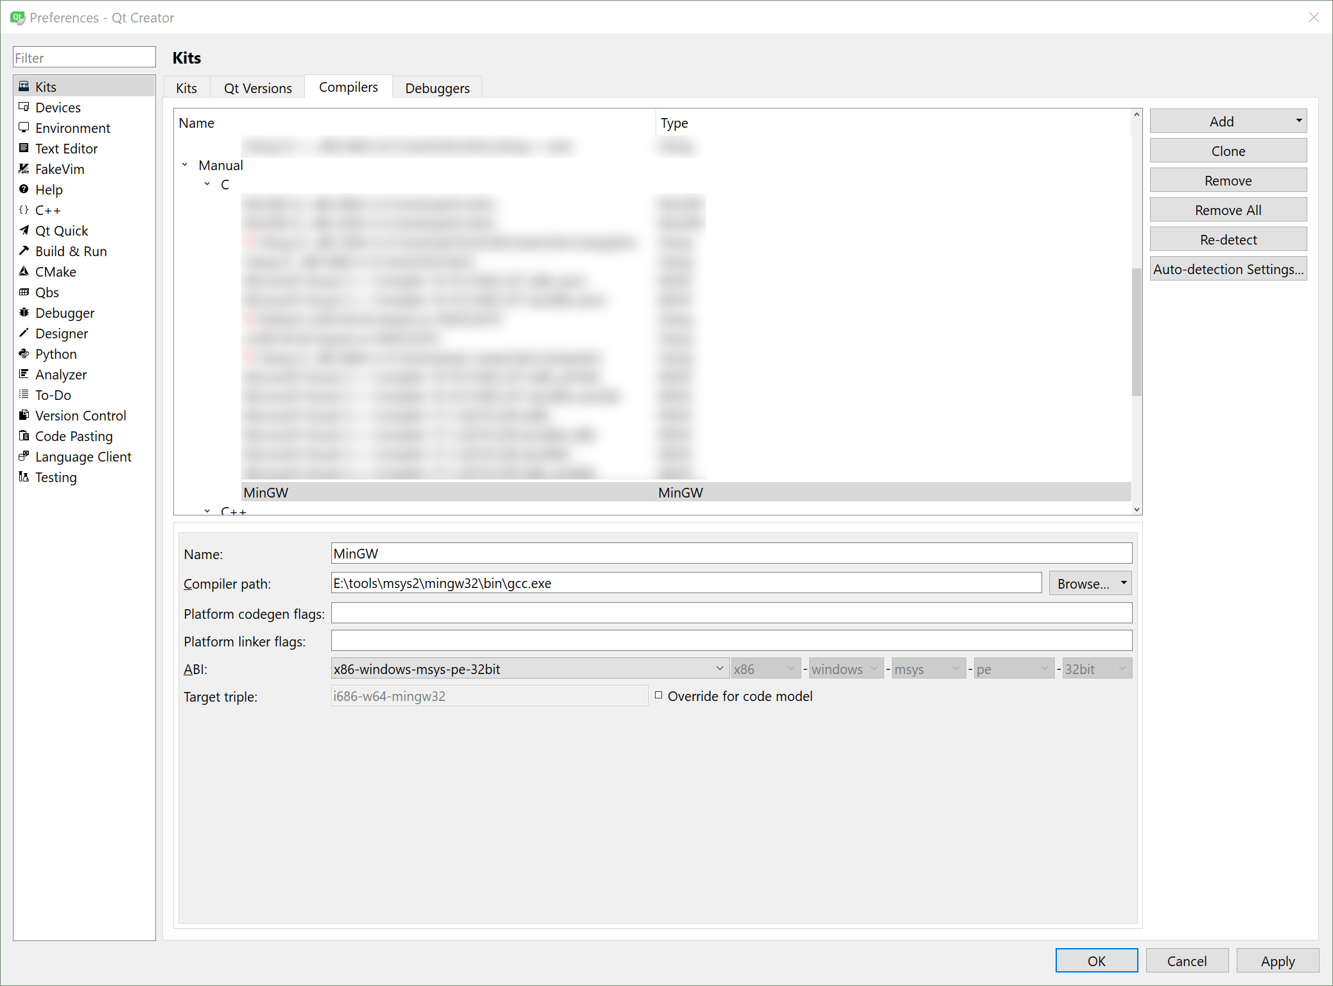1333x986 pixels.
Task: Click the compiler Name input field
Action: point(731,553)
